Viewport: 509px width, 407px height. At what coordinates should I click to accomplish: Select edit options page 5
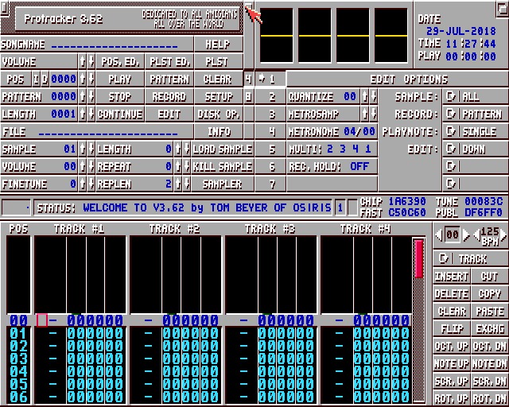pyautogui.click(x=270, y=149)
